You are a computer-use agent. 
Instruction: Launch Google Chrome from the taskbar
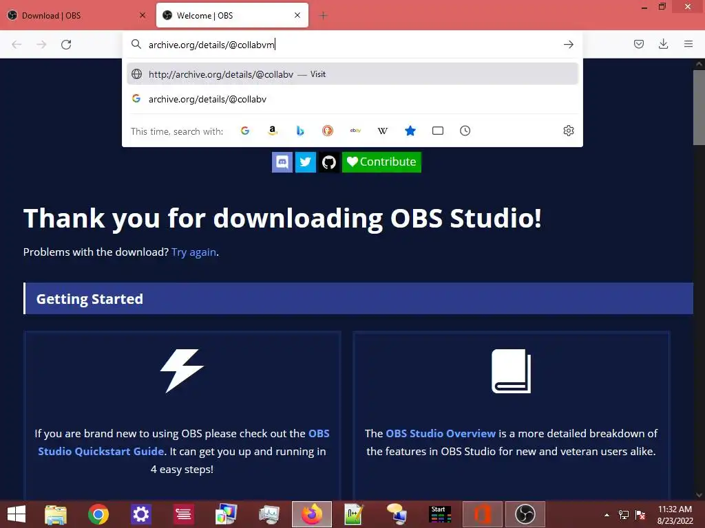(x=98, y=514)
